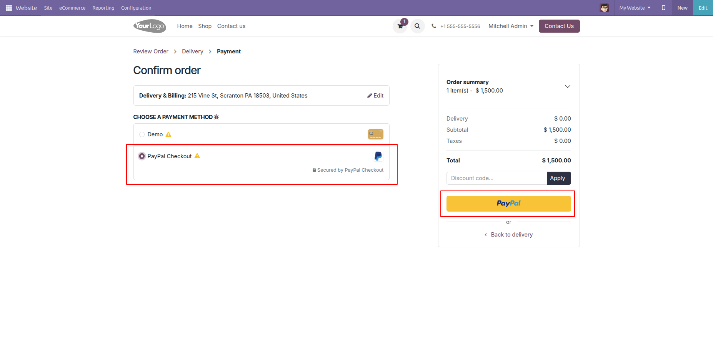Screen dimensions: 713x356
Task: Select the Demo payment radio button
Action: click(142, 134)
